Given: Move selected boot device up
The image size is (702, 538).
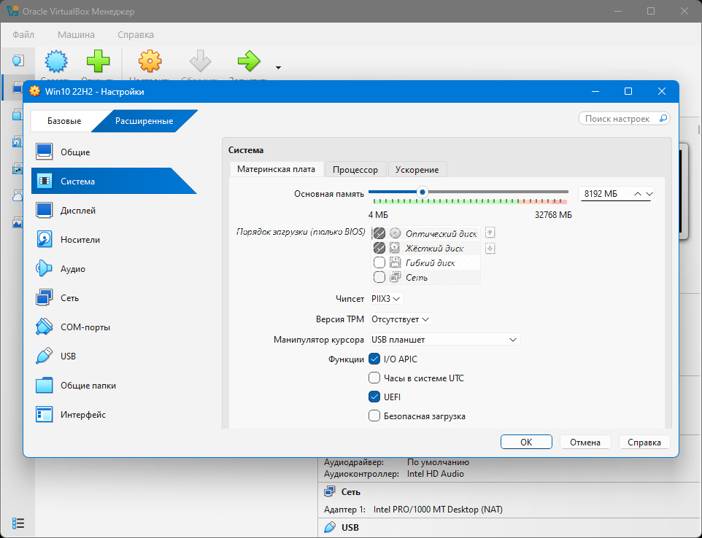Looking at the screenshot, I should 490,233.
